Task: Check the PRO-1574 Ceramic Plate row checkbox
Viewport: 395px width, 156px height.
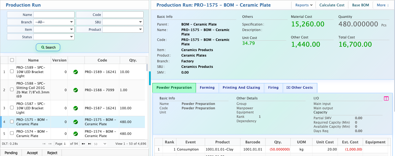Action: (12, 133)
